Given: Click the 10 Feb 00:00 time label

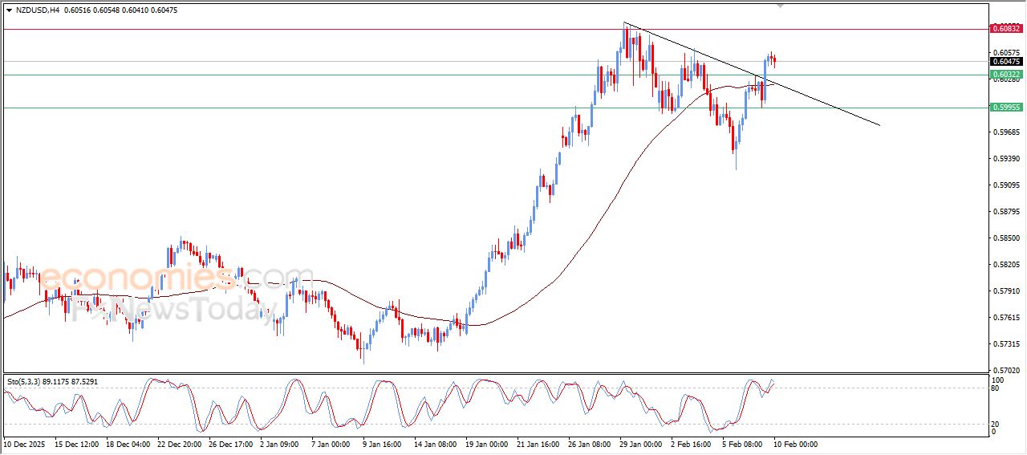Looking at the screenshot, I should click(795, 444).
